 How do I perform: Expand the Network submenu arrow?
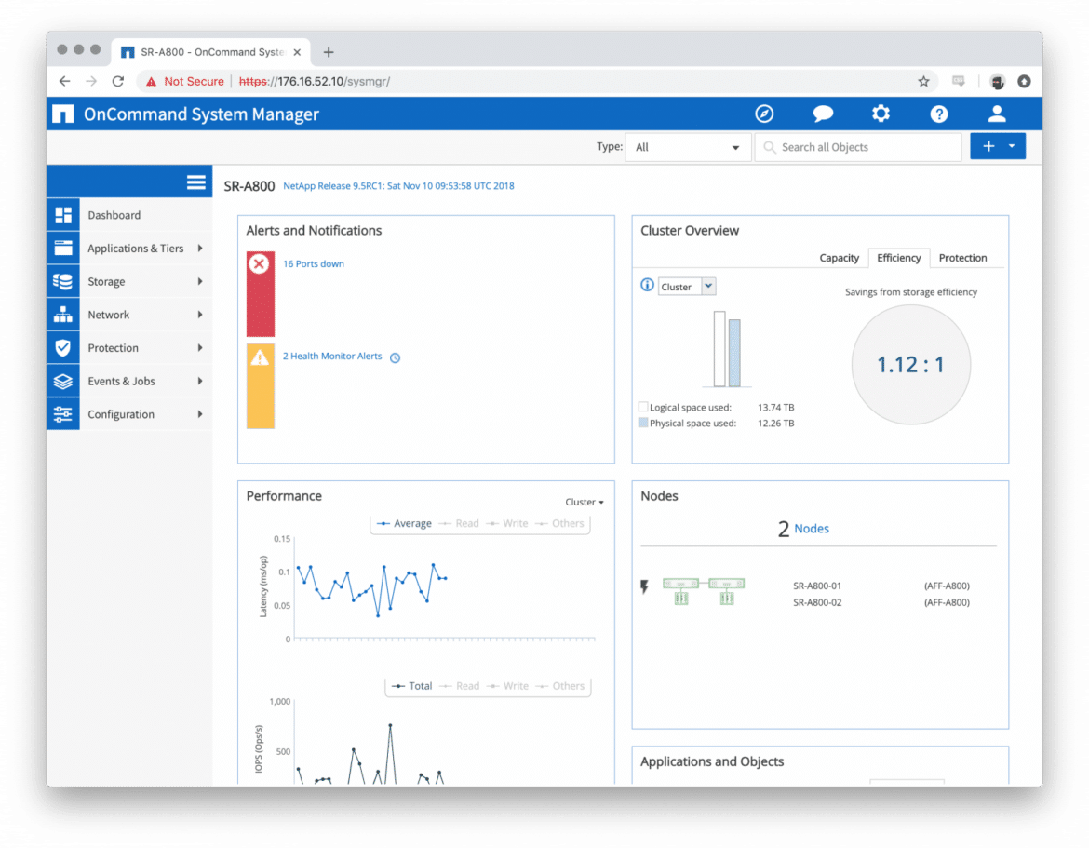[200, 315]
